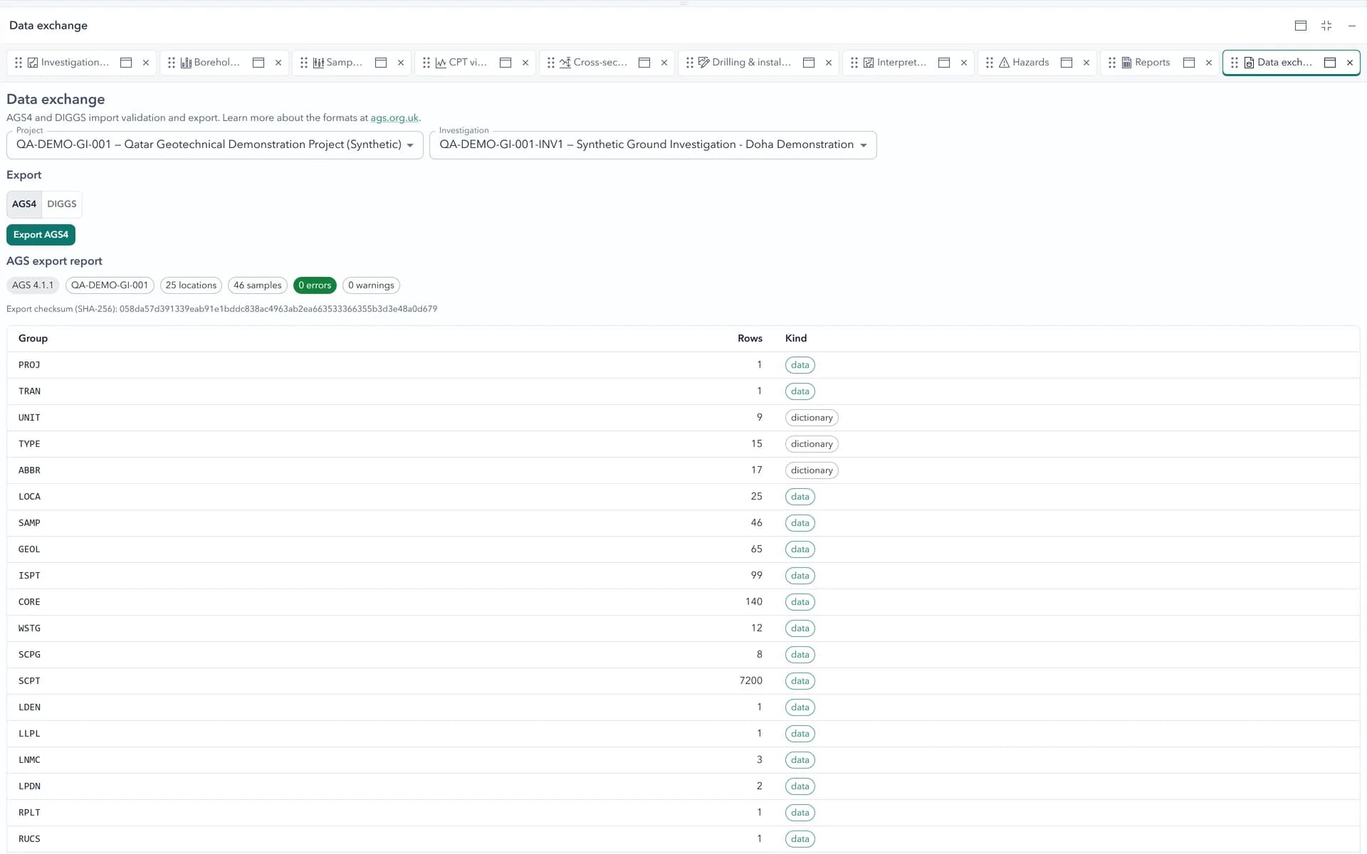Image resolution: width=1367 pixels, height=854 pixels.
Task: Close the Borehole tab
Action: click(278, 63)
